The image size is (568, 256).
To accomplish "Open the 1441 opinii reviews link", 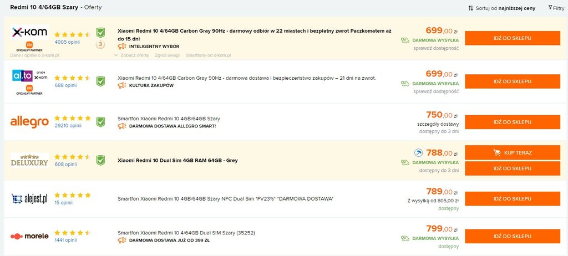I will point(65,240).
